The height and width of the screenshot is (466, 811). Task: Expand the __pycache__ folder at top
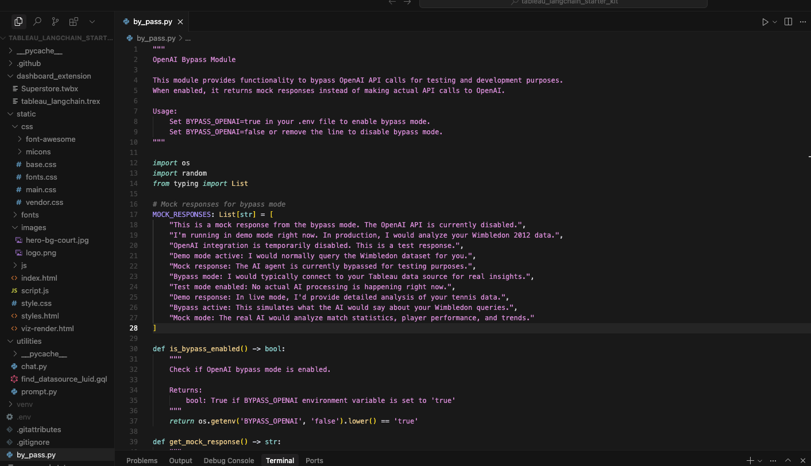click(39, 51)
